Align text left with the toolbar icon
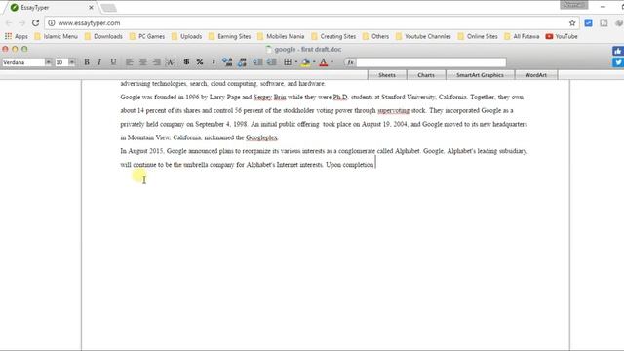 [x=130, y=62]
